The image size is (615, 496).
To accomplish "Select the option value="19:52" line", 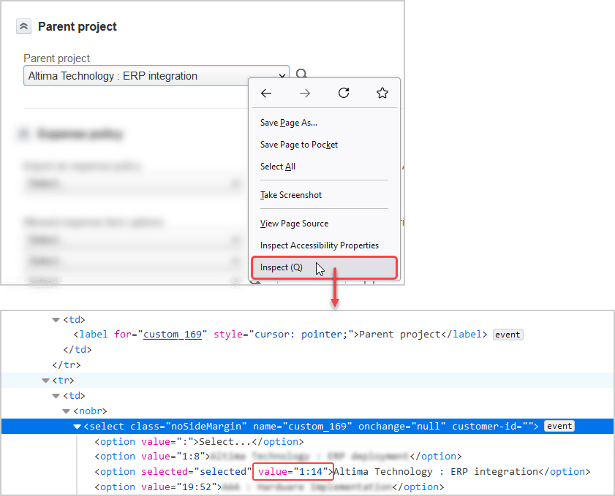I will coord(269,487).
